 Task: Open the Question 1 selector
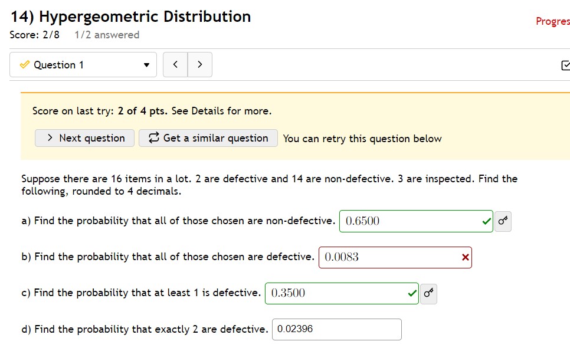(x=83, y=64)
